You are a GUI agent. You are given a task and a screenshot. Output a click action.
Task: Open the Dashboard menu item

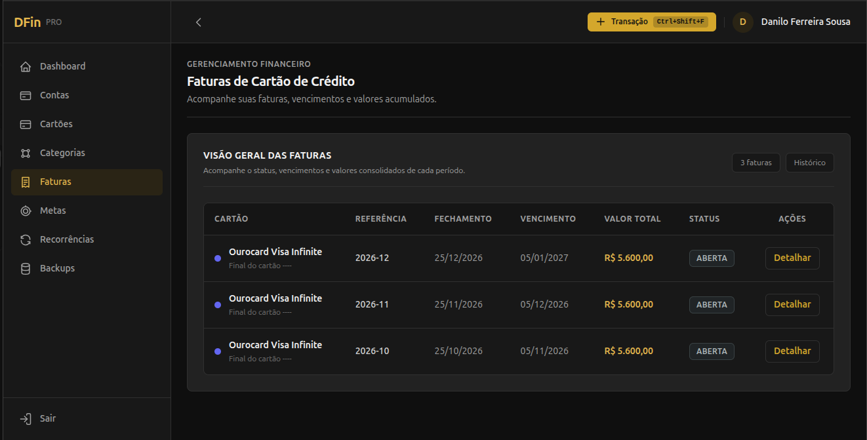87,66
